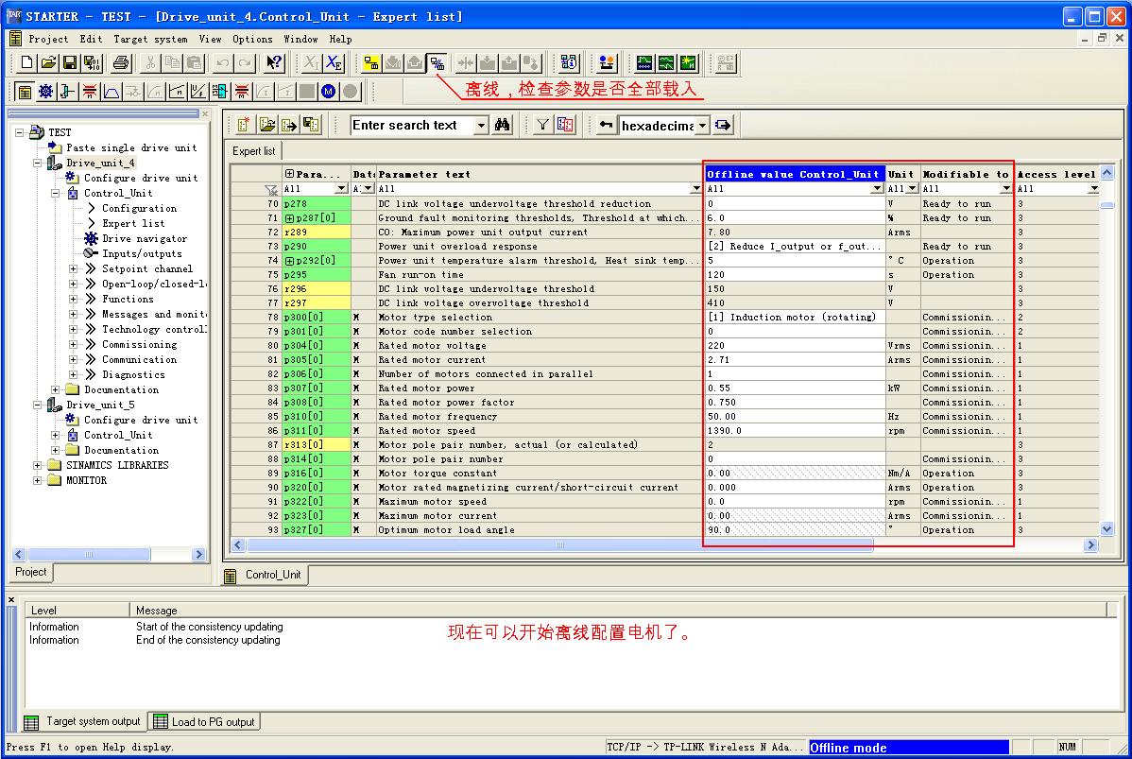Expand the SINAMICS LIBRARIES folder
This screenshot has height=759, width=1132.
(x=39, y=465)
